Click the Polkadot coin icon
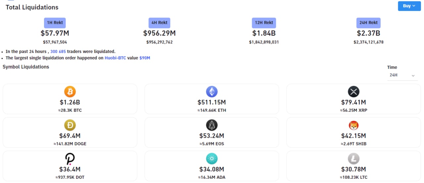This screenshot has width=424, height=183. coord(70,159)
